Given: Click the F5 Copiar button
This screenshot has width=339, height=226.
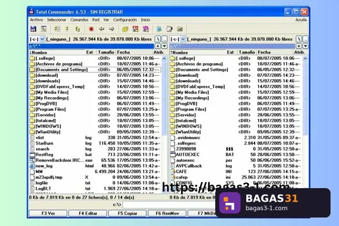Looking at the screenshot, I should point(127,213).
